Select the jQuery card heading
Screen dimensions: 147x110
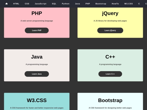coord(110,14)
